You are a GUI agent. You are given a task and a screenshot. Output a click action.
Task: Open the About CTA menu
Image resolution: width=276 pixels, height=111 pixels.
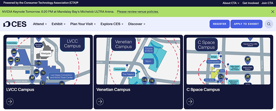pyautogui.click(x=231, y=3)
